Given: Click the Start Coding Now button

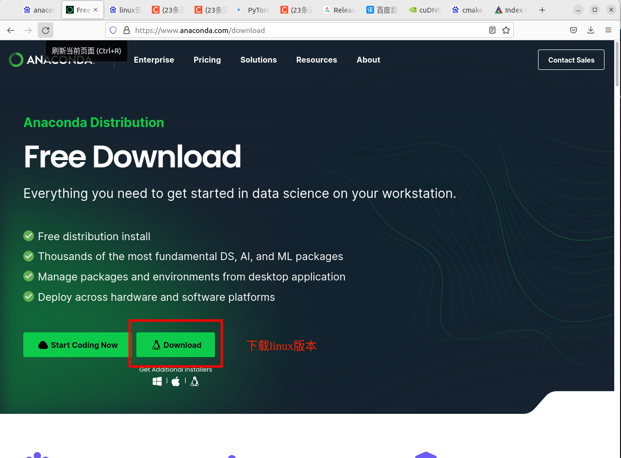Looking at the screenshot, I should coord(78,345).
